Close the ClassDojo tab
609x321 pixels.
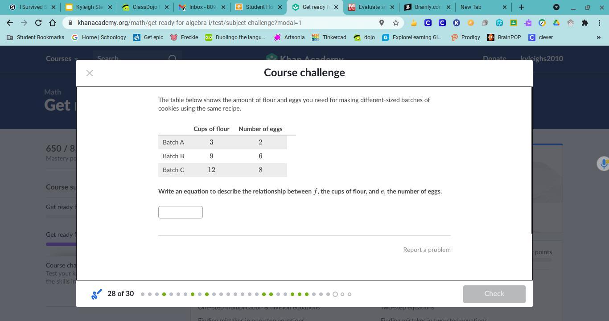tap(167, 7)
